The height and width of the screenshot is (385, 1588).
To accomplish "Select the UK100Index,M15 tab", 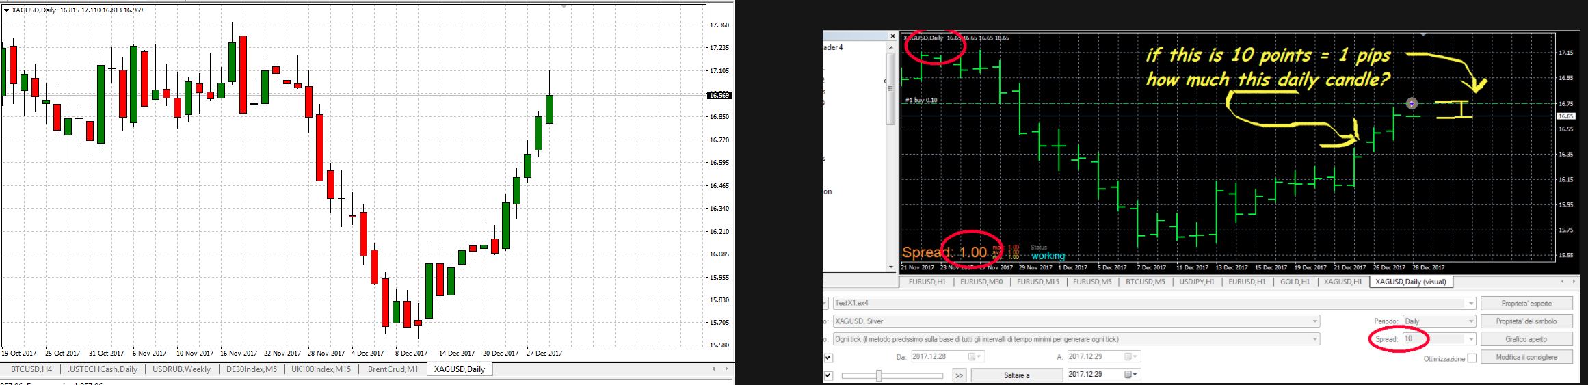I will 321,369.
